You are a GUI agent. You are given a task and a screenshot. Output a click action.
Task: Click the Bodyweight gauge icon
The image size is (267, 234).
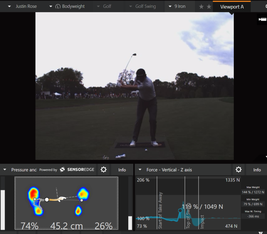58,7
